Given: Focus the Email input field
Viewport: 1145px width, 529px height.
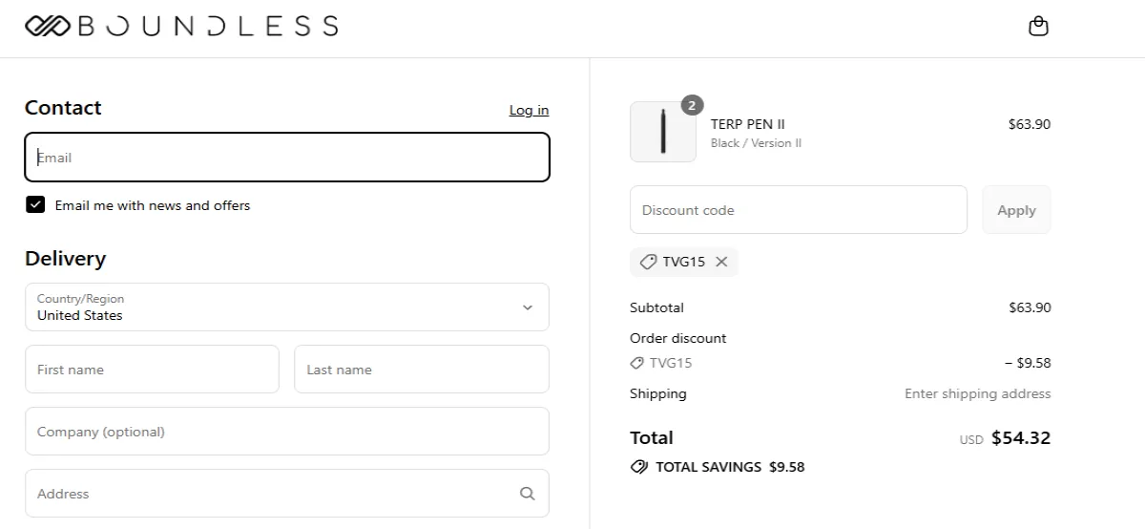Looking at the screenshot, I should 286,158.
